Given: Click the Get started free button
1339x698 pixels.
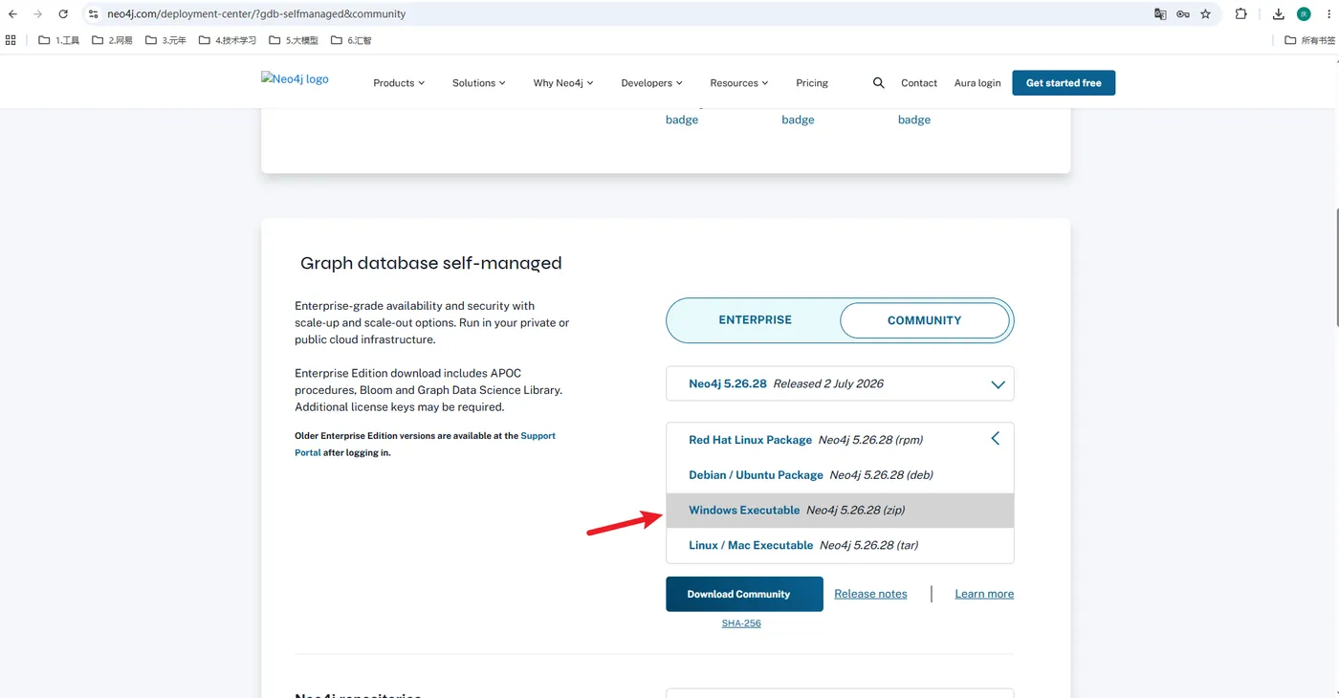Looking at the screenshot, I should tap(1064, 83).
